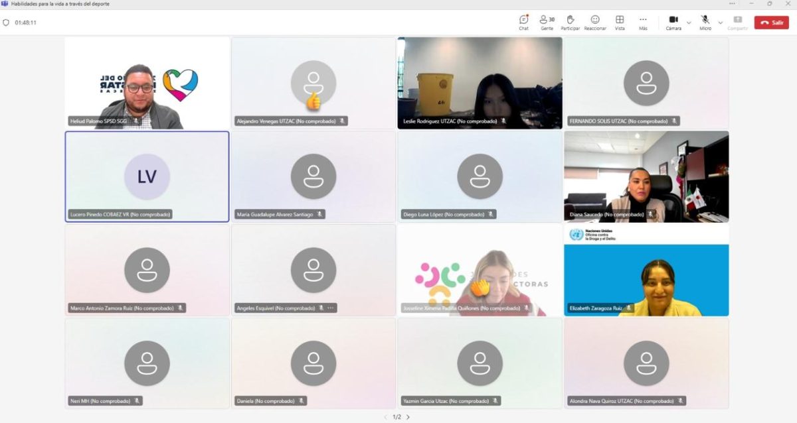The image size is (797, 423).
Task: Click the shield security icon
Action: (x=6, y=22)
